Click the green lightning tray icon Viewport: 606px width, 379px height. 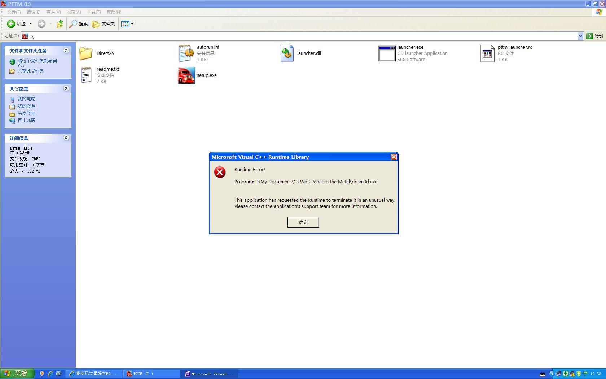coord(565,374)
